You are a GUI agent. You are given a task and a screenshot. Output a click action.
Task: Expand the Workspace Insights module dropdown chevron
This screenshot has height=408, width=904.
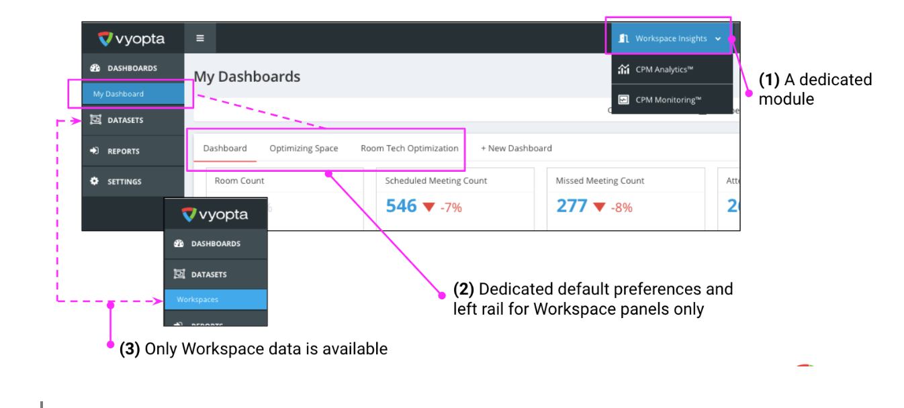pos(718,39)
